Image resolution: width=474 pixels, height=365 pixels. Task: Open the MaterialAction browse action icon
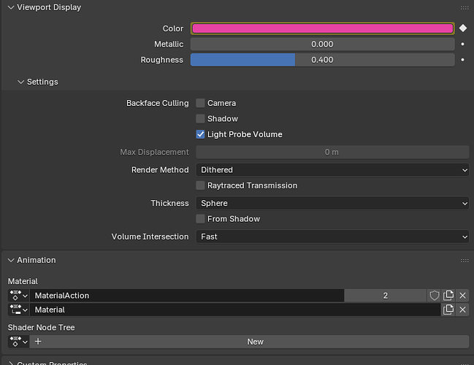(x=19, y=296)
